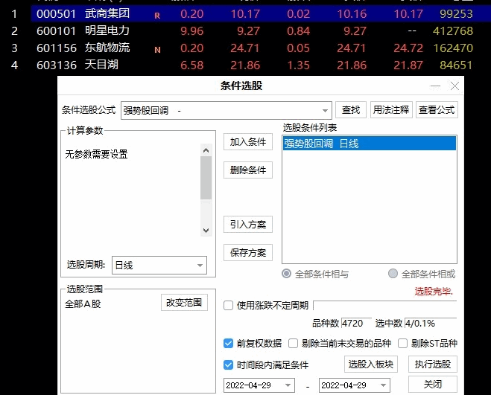Image resolution: width=491 pixels, height=395 pixels.
Task: Import a plan via 引入方案
Action: [247, 224]
